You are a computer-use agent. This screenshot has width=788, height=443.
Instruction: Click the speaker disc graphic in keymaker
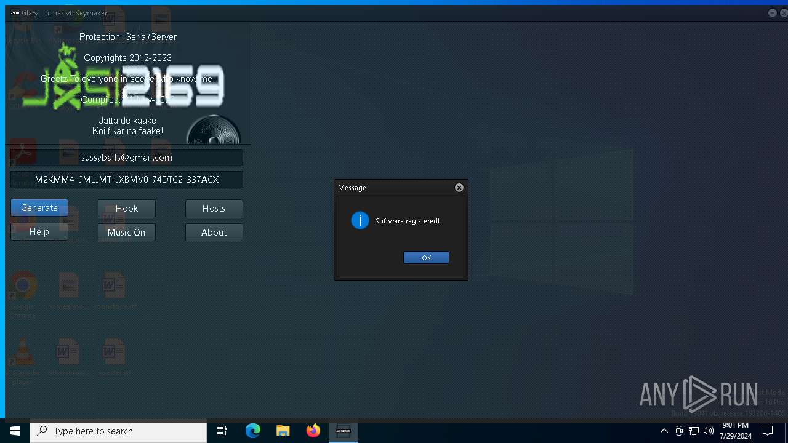click(214, 130)
